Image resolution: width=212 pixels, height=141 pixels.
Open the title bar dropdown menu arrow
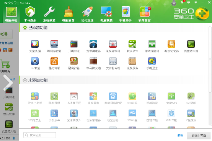tap(196, 2)
